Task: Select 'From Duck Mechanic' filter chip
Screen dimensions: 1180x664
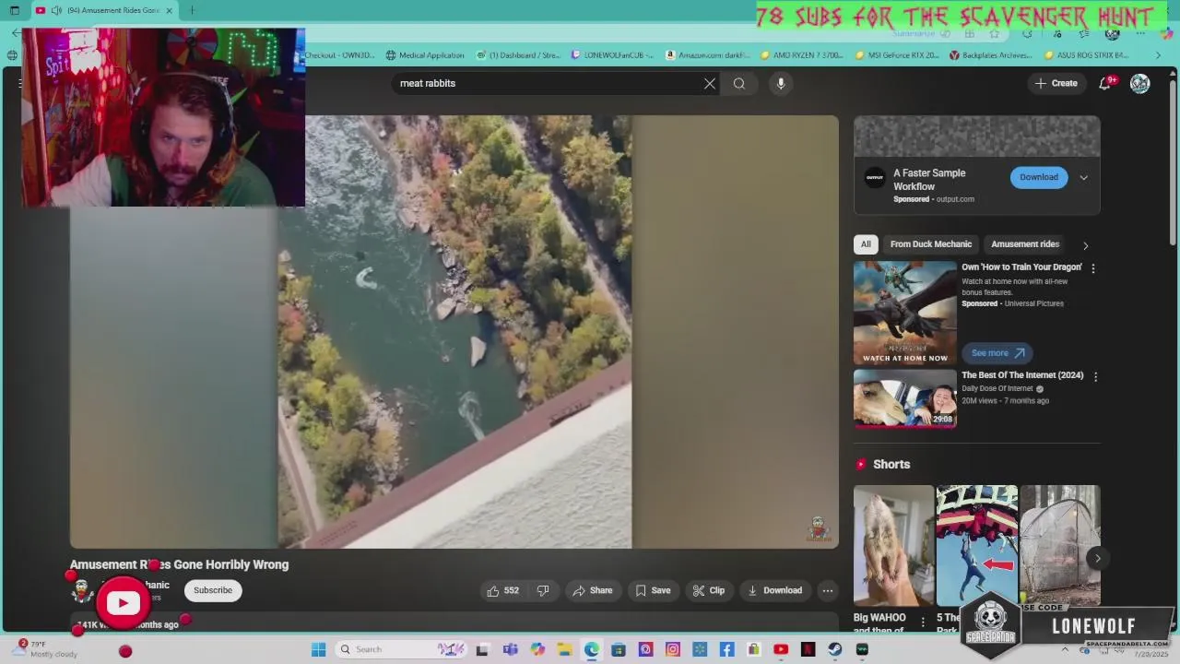Action: click(931, 244)
